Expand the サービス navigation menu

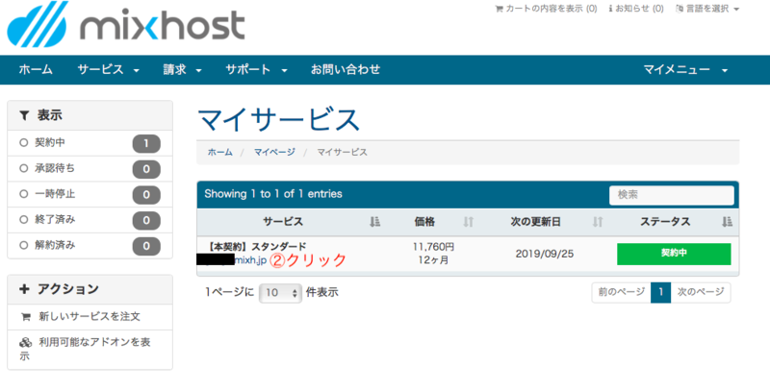point(109,69)
